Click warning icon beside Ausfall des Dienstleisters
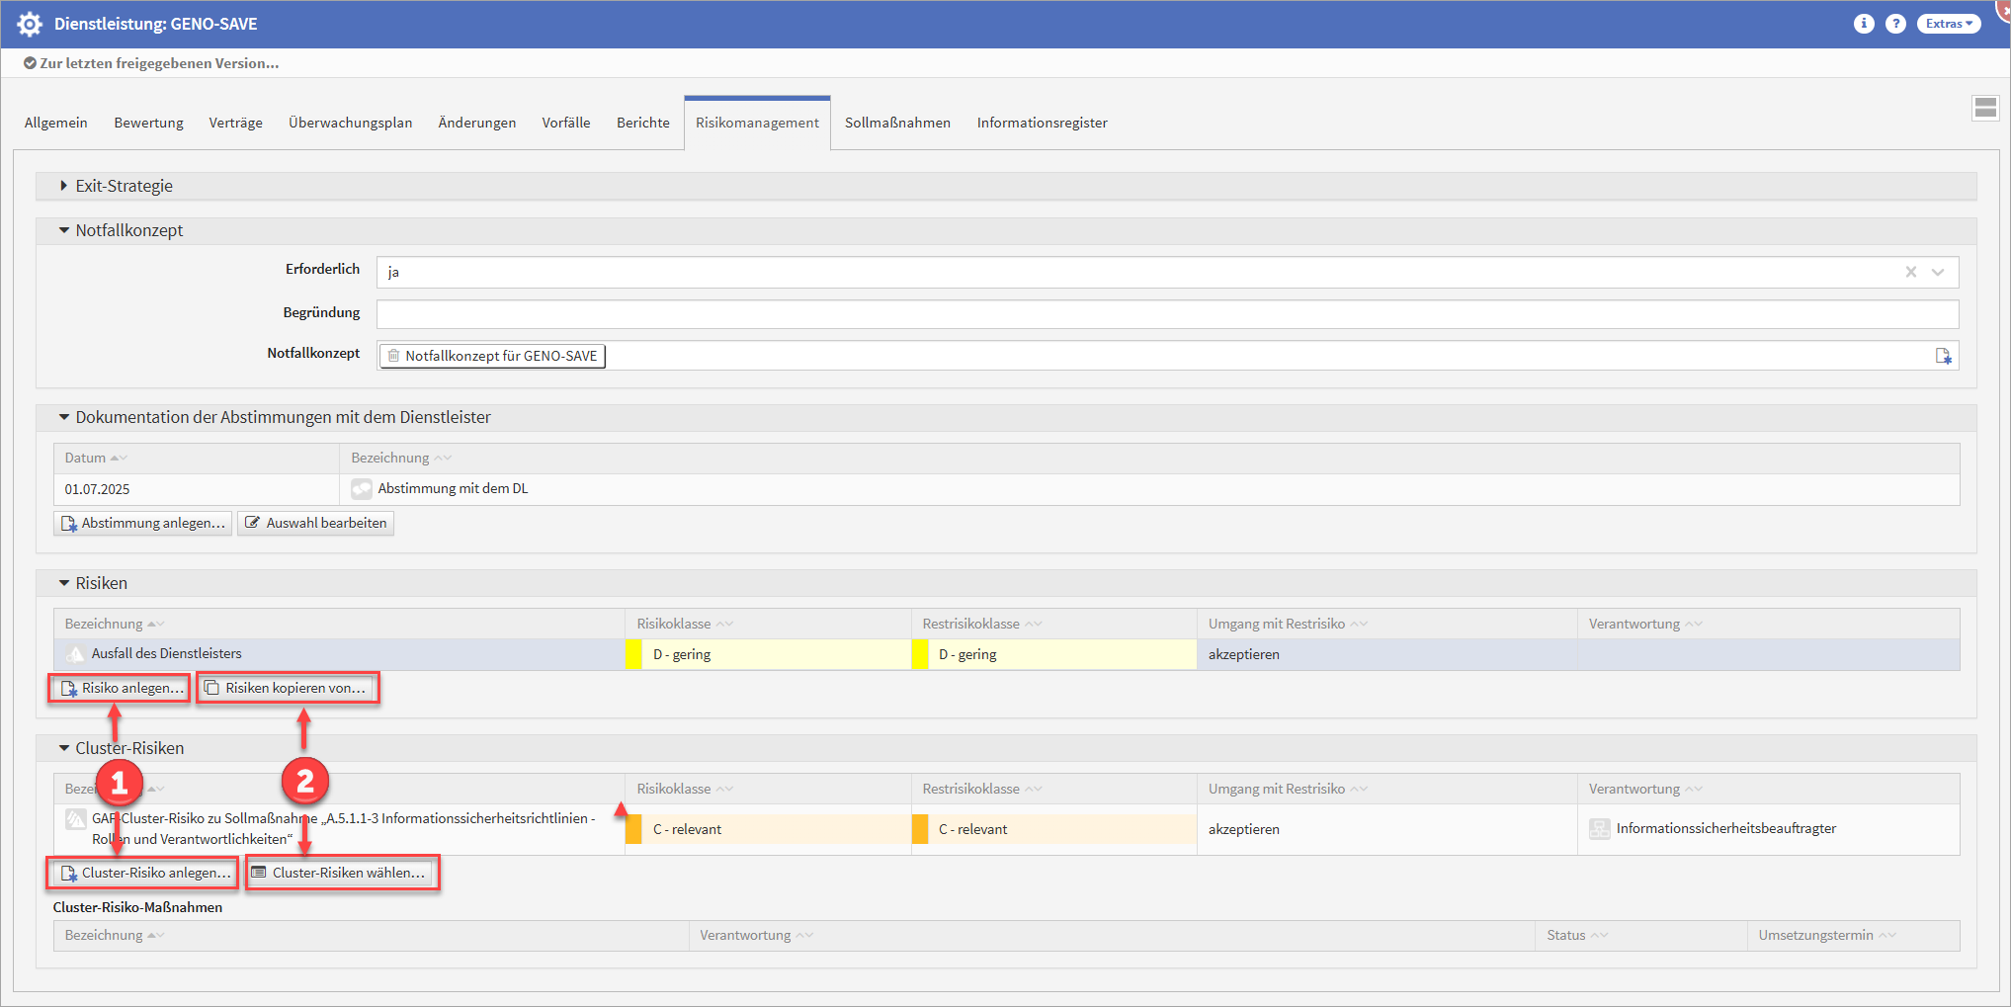 click(x=75, y=654)
